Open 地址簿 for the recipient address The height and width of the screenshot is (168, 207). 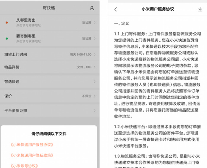[89, 38]
